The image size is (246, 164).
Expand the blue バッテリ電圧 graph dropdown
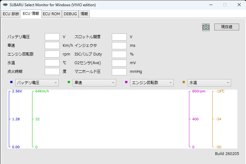click(37, 82)
